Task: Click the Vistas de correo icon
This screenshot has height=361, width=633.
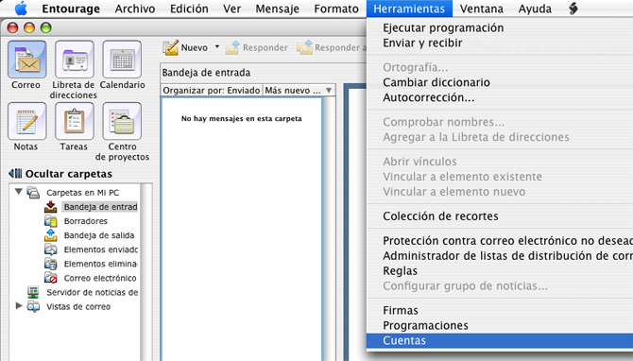Action: [x=33, y=306]
